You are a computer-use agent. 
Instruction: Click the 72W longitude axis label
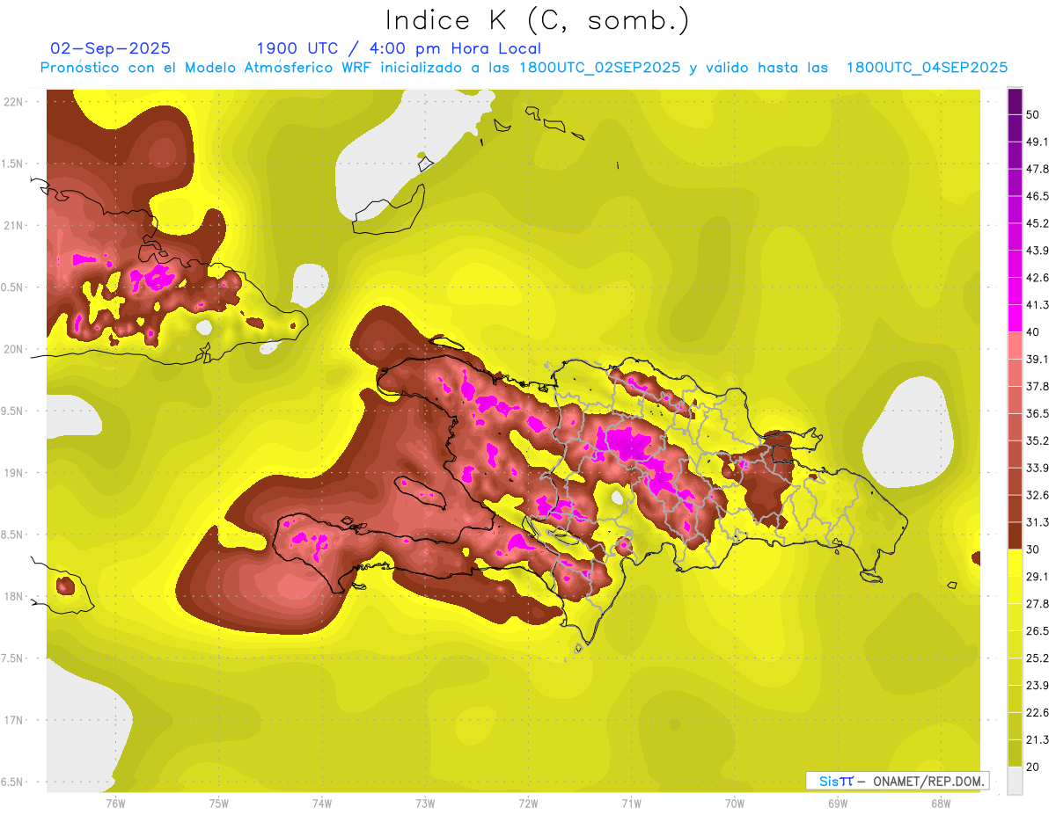pyautogui.click(x=528, y=803)
